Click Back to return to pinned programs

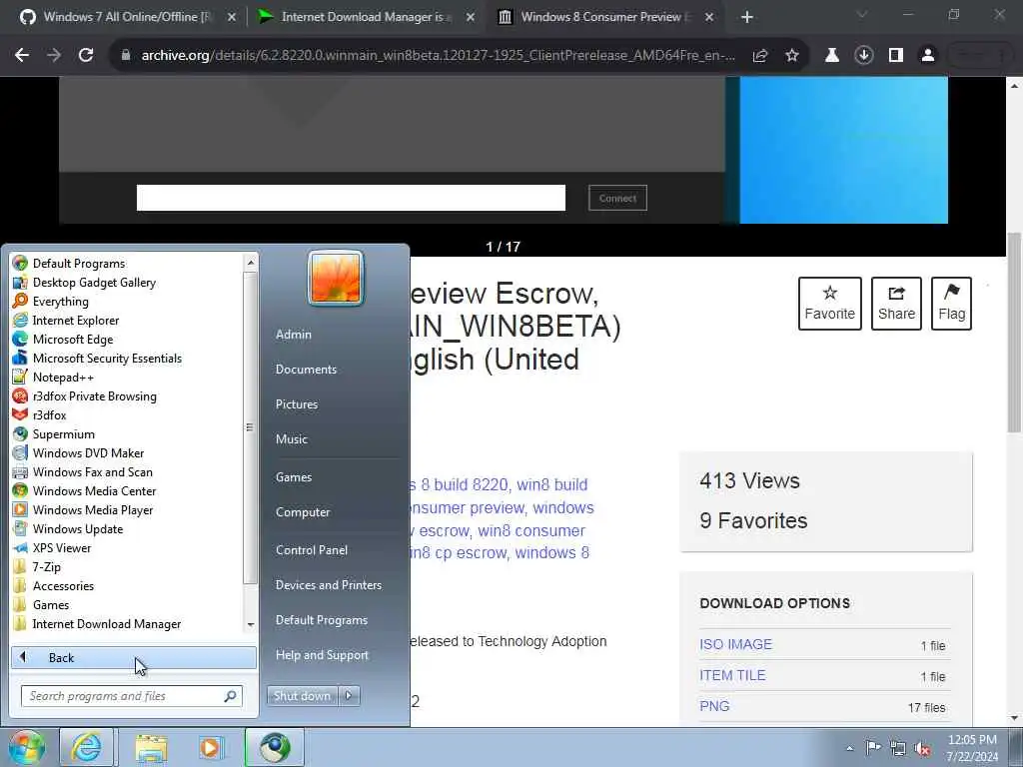[x=134, y=657]
